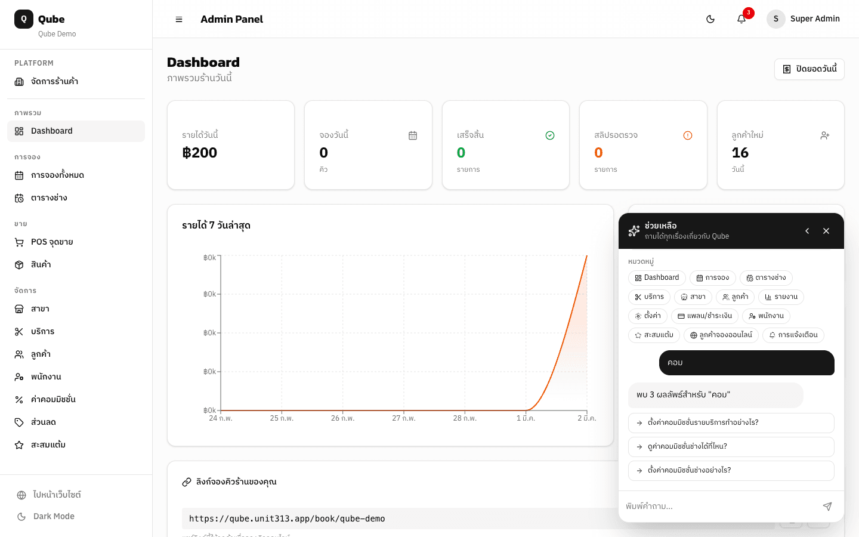The image size is (859, 537).
Task: Select the รายงาน category chip
Action: (x=781, y=297)
